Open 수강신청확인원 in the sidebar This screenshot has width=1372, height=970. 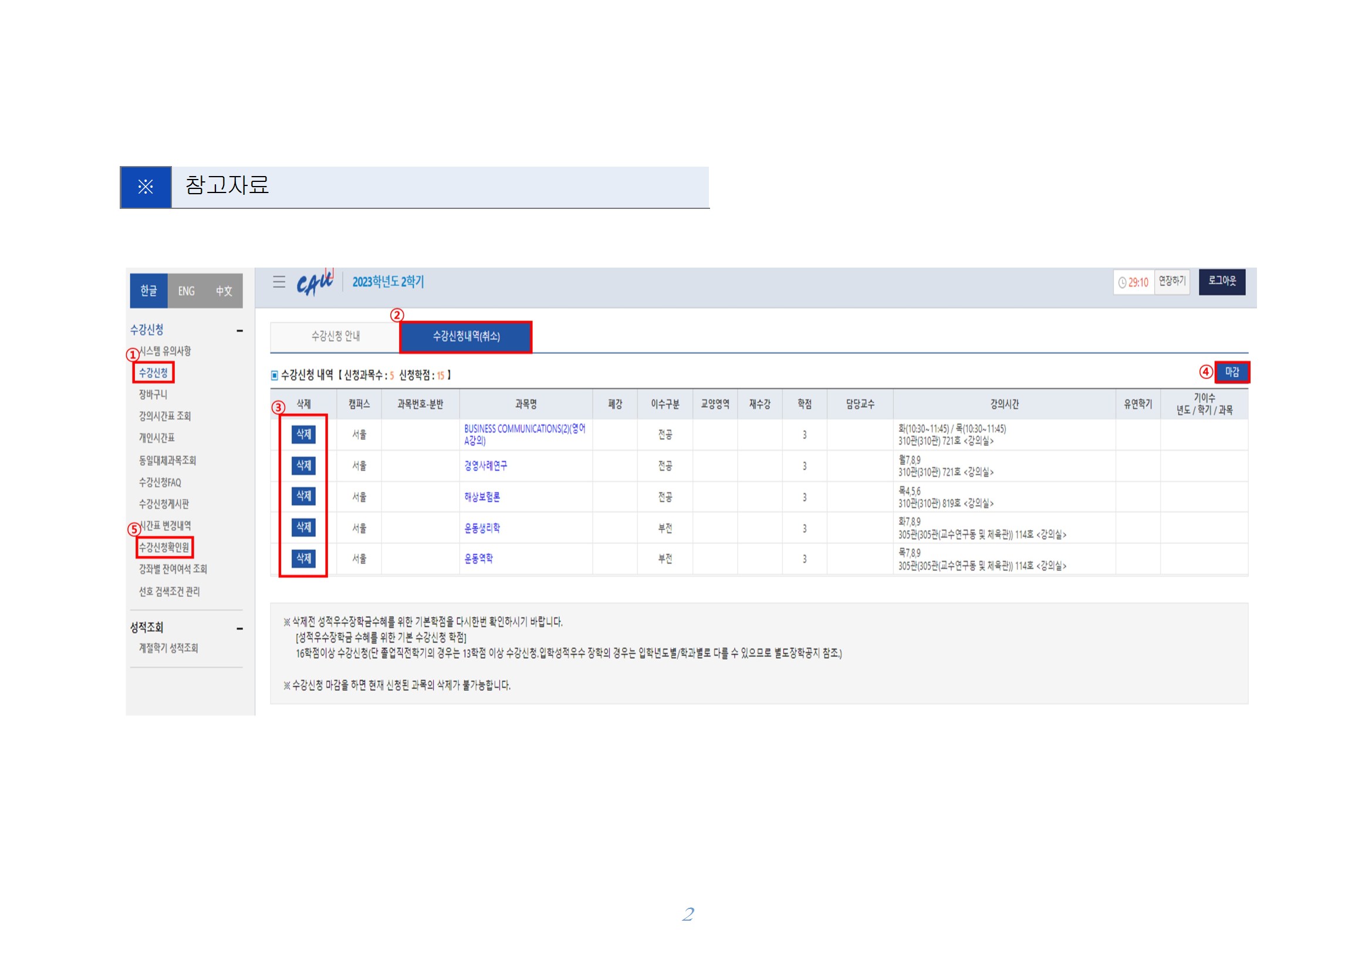pos(164,547)
